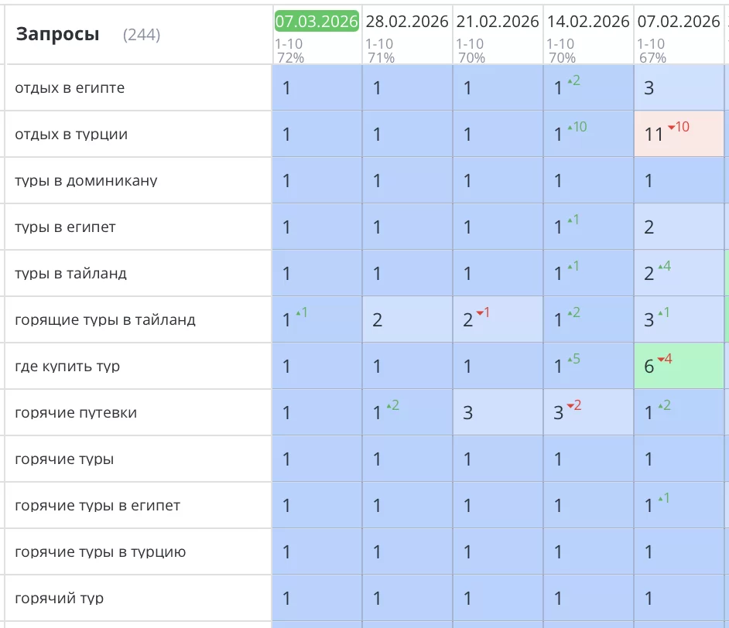
Task: Click the 1-10 72% summary under 07.03.2026
Action: click(x=291, y=51)
